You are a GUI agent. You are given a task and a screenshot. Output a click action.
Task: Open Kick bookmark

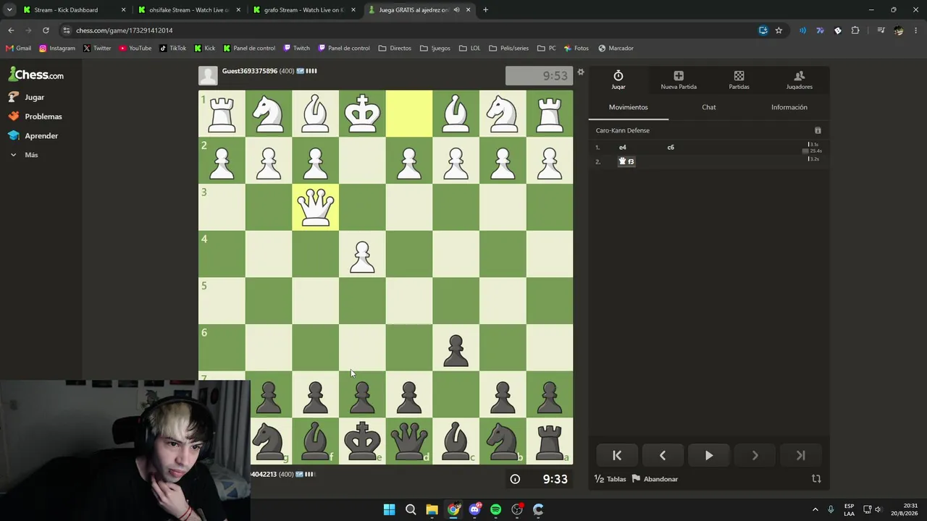pyautogui.click(x=204, y=48)
